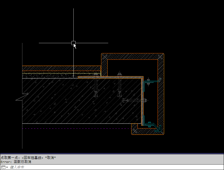Click the command line prompt icon
Screen dimensions: 224x170
click(x=3, y=167)
